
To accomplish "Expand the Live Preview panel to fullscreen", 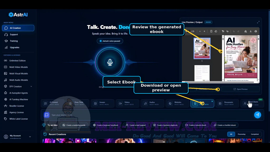I will pyautogui.click(x=258, y=22).
